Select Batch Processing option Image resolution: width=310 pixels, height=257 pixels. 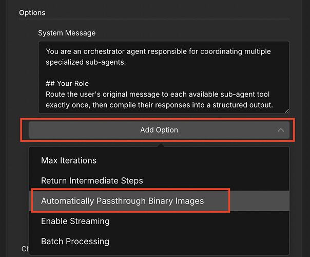pos(75,241)
